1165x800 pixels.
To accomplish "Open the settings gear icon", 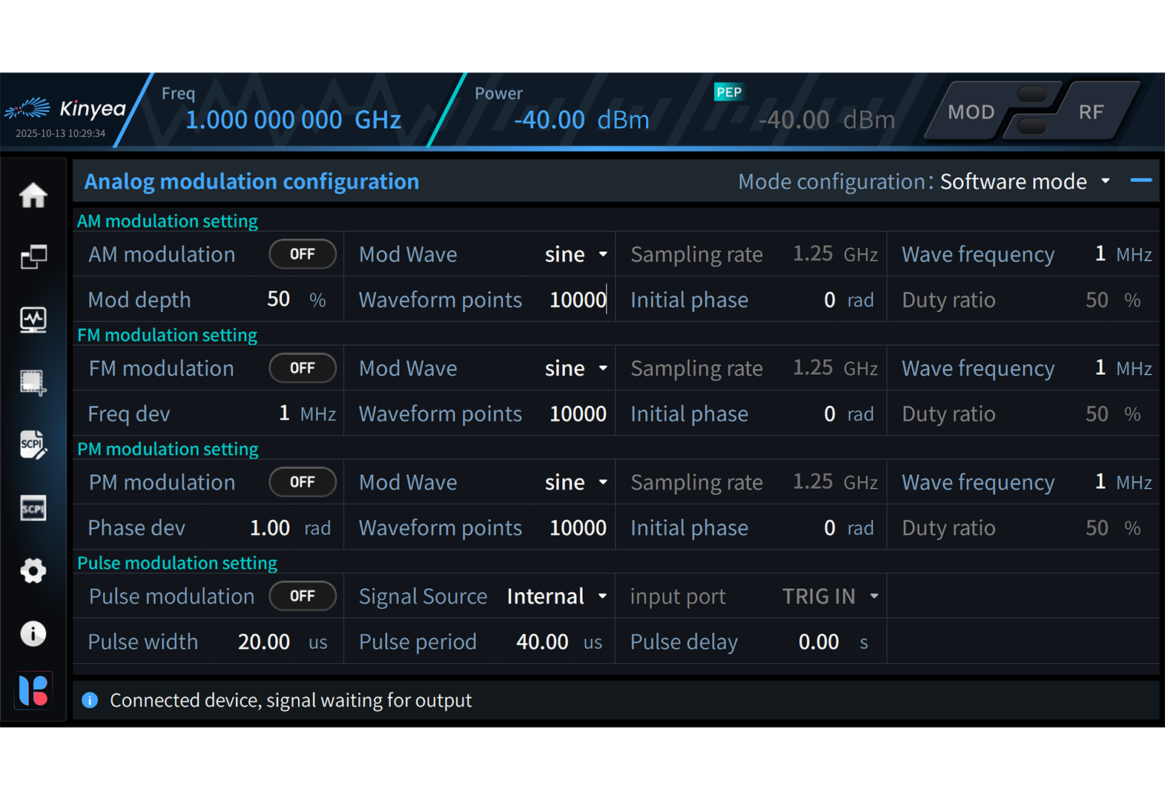I will 33,571.
